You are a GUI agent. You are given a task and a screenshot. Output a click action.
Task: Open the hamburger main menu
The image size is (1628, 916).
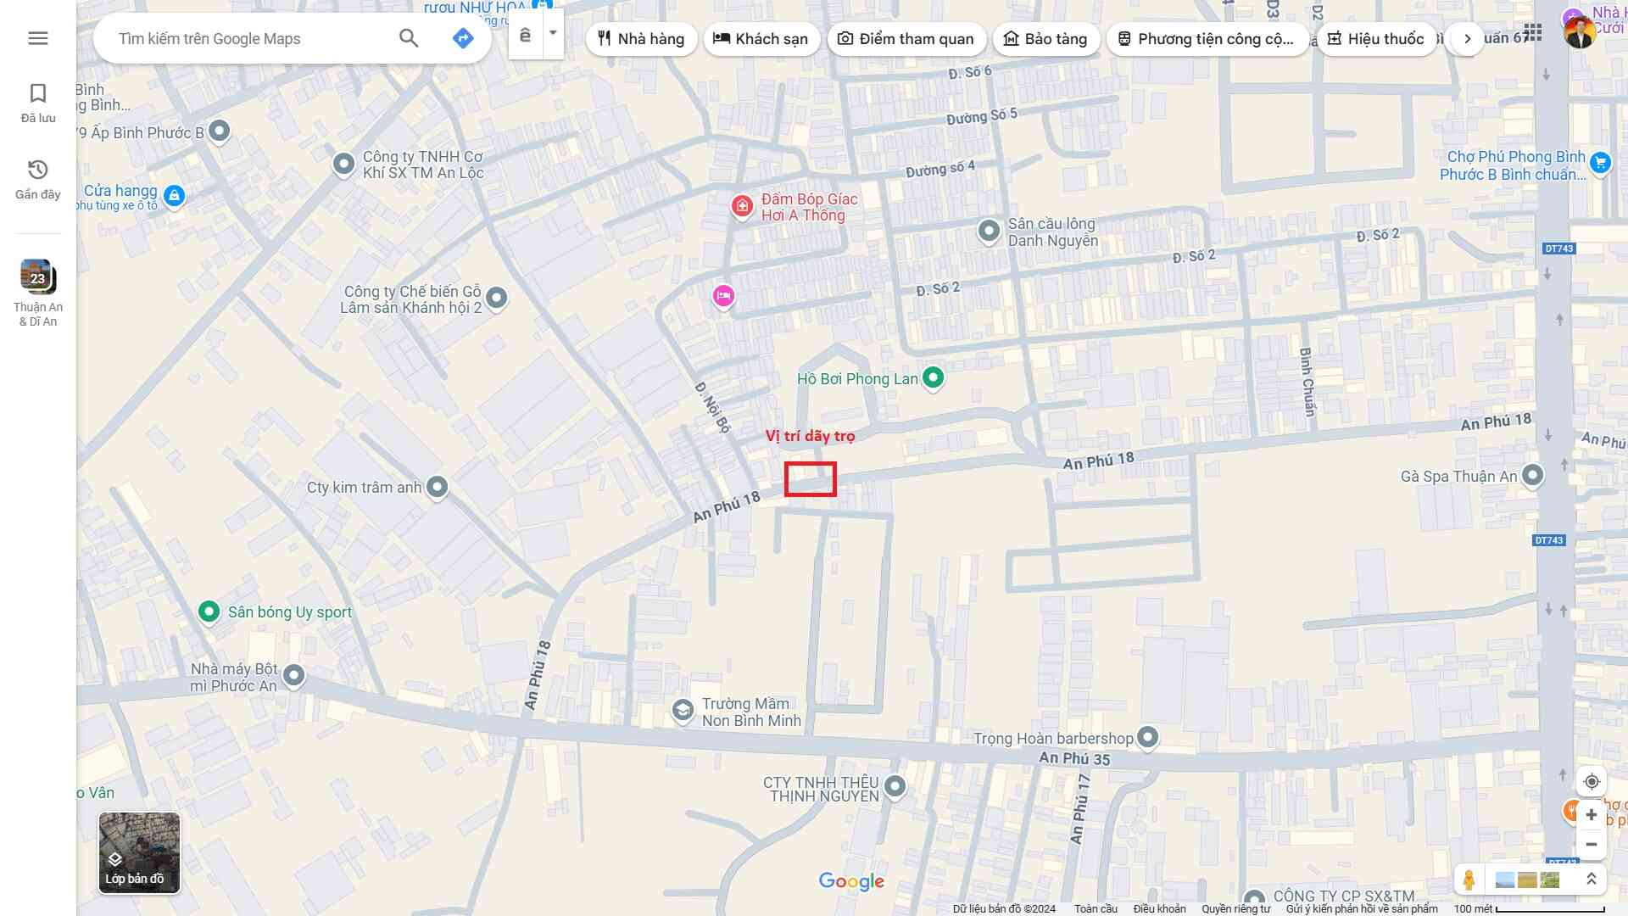[x=38, y=38]
